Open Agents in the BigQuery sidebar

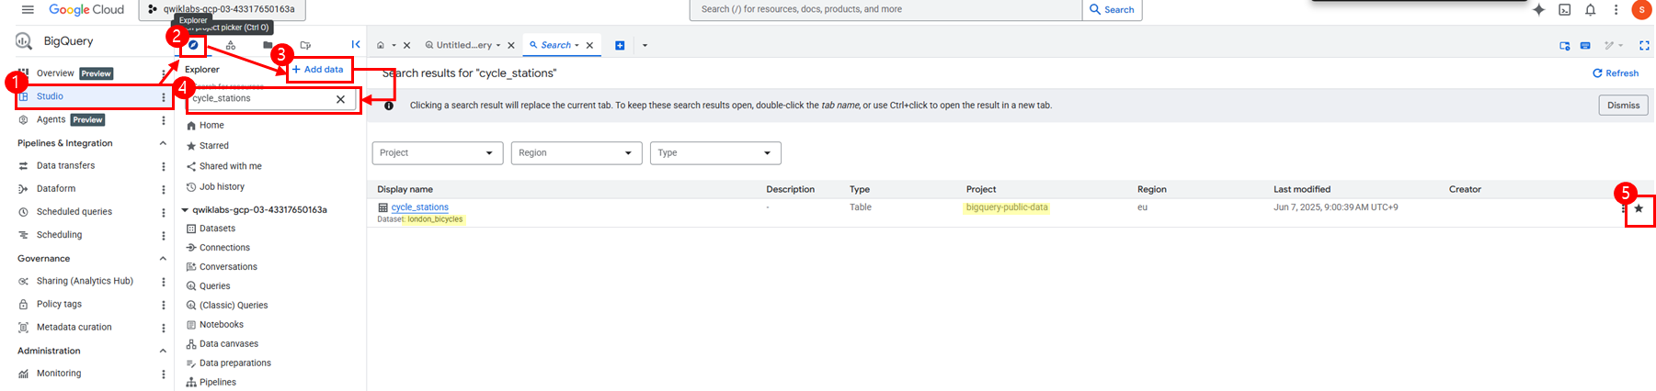pos(51,120)
